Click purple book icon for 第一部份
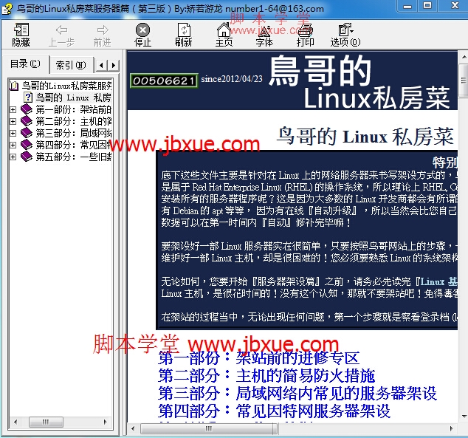The width and height of the screenshot is (468, 438). click(x=27, y=109)
